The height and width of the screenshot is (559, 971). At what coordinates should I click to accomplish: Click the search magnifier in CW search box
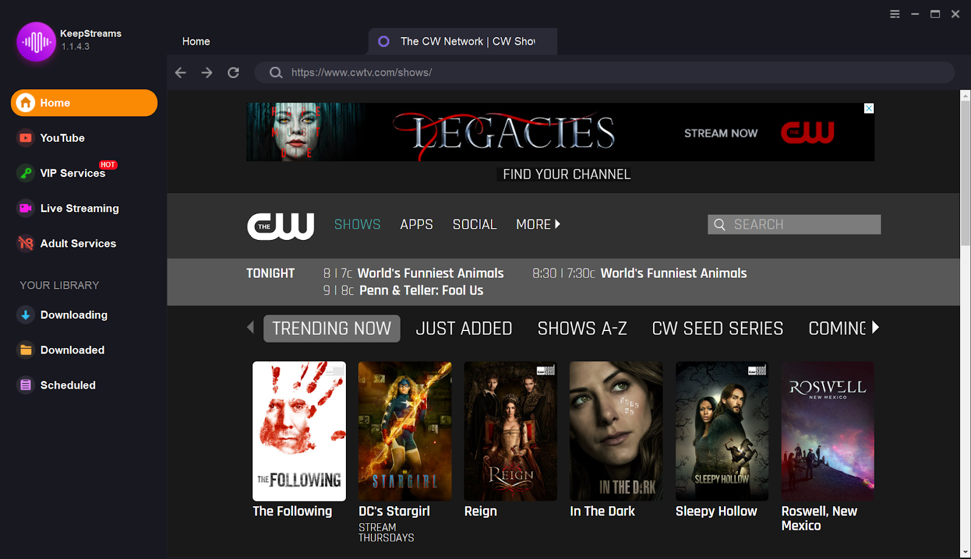click(x=720, y=225)
